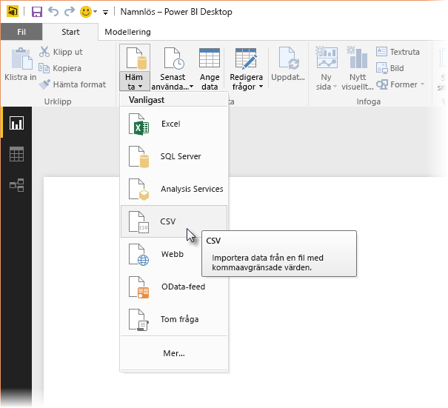Viewport: 448px width, 408px height.
Task: Select Tom fråga blank query
Action: (x=174, y=319)
